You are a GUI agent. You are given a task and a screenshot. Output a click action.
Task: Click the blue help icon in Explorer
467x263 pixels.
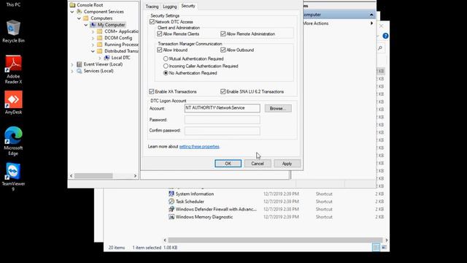(x=385, y=36)
